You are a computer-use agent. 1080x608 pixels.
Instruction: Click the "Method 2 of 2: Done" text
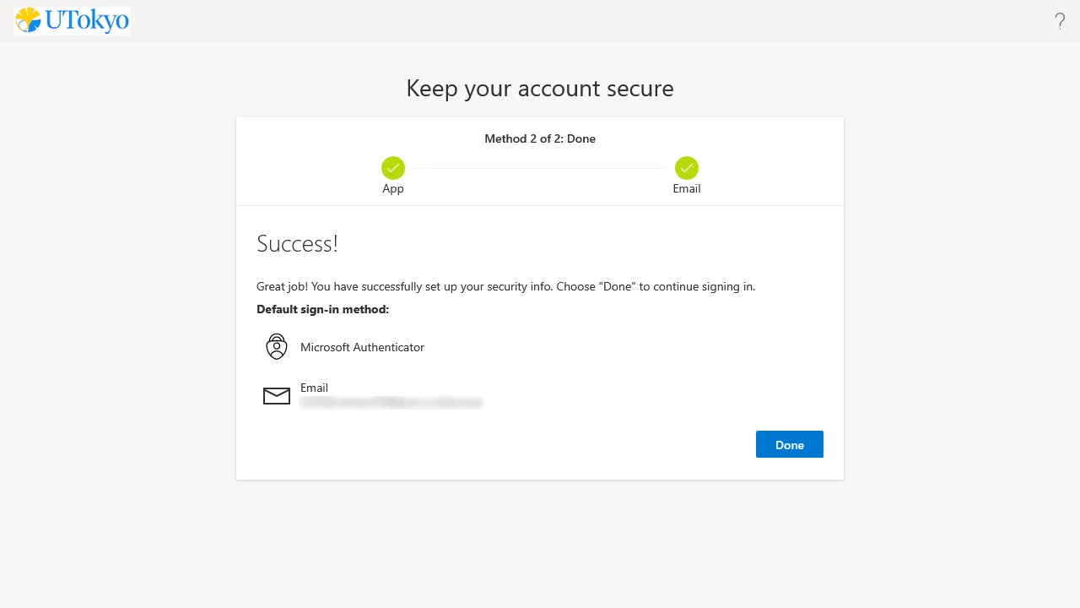(540, 138)
